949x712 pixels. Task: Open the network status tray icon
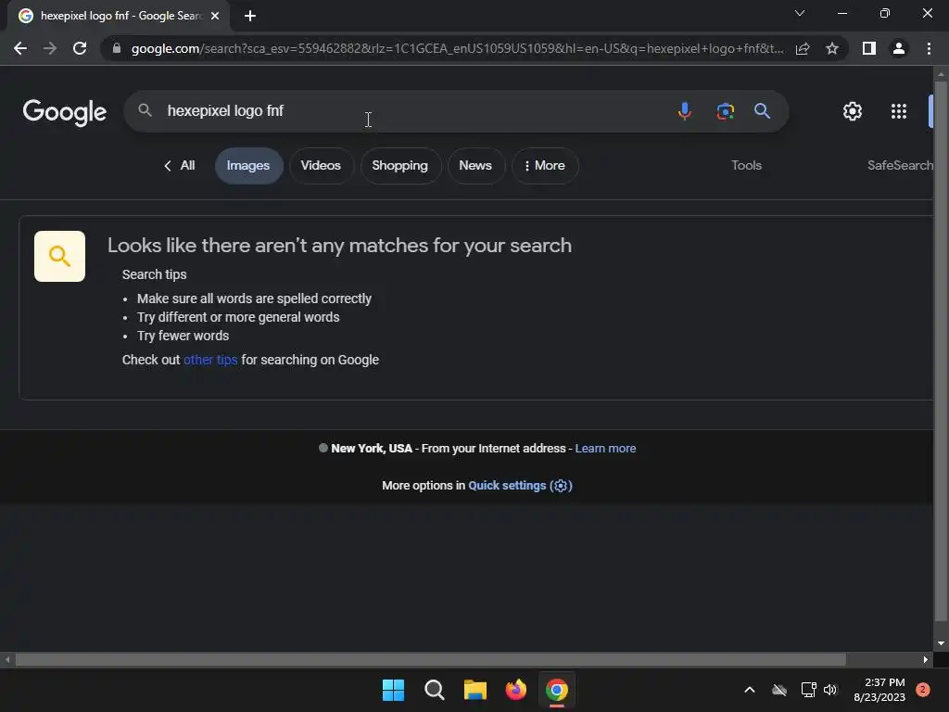tap(808, 690)
